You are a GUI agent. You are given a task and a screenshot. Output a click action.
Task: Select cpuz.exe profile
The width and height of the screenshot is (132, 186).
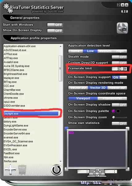(9, 102)
